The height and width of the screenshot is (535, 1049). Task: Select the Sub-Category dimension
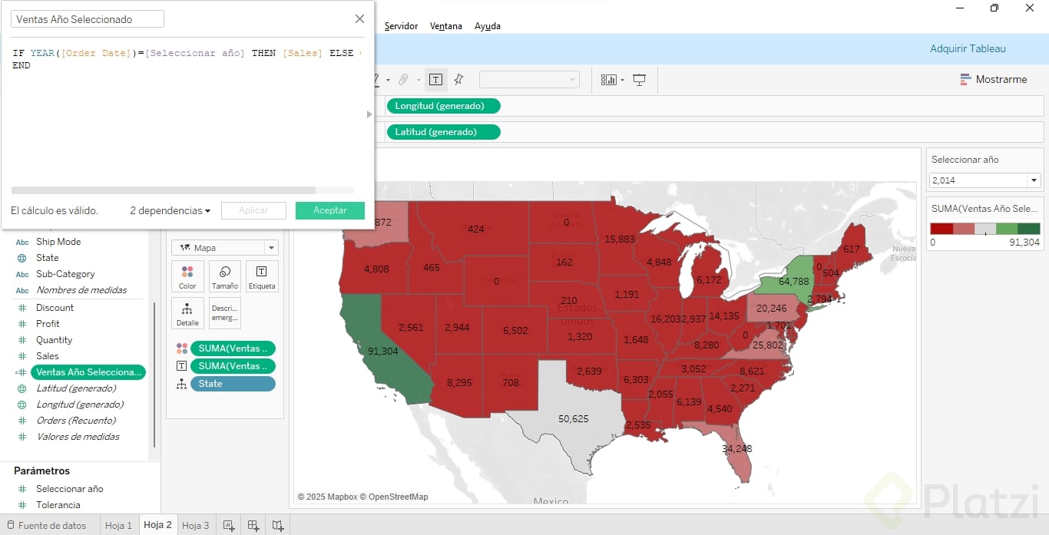click(x=65, y=274)
